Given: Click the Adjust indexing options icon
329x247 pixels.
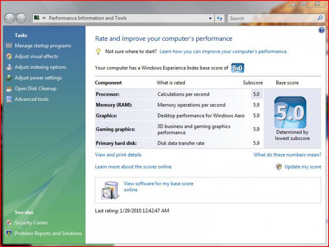Looking at the screenshot, I should pyautogui.click(x=9, y=67).
